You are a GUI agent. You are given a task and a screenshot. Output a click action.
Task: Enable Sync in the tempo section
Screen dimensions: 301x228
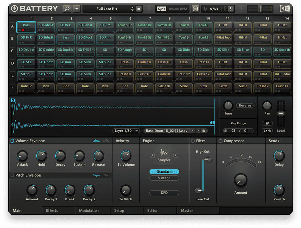pyautogui.click(x=161, y=9)
